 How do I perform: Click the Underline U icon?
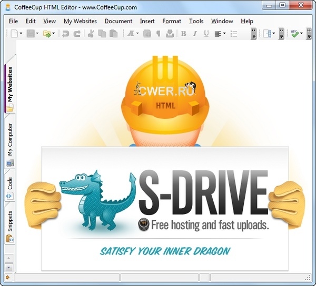click(x=206, y=34)
